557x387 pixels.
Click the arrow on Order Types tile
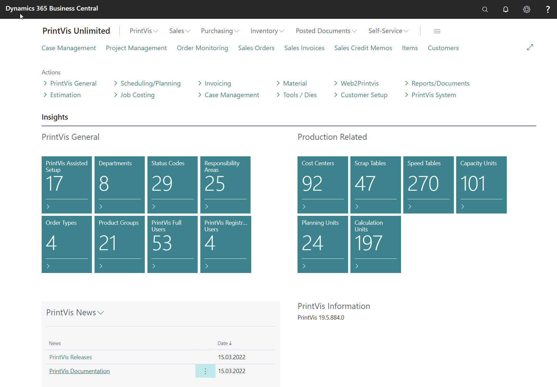point(48,266)
